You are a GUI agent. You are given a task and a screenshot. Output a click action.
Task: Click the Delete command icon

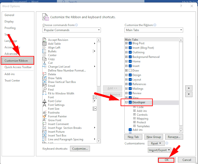45,74
